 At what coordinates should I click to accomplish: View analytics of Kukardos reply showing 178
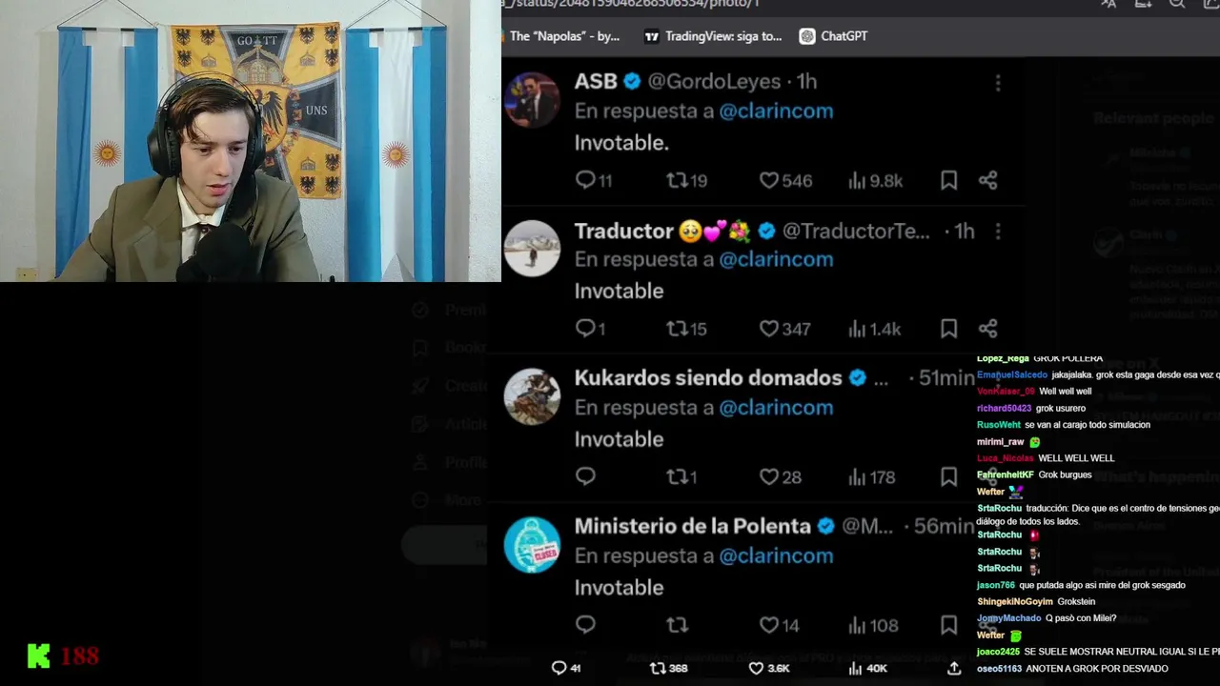[871, 477]
